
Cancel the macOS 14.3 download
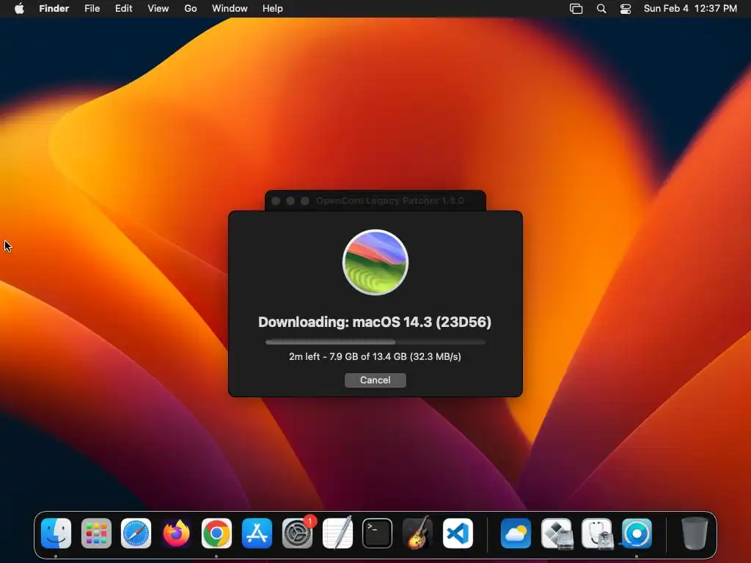(x=375, y=380)
